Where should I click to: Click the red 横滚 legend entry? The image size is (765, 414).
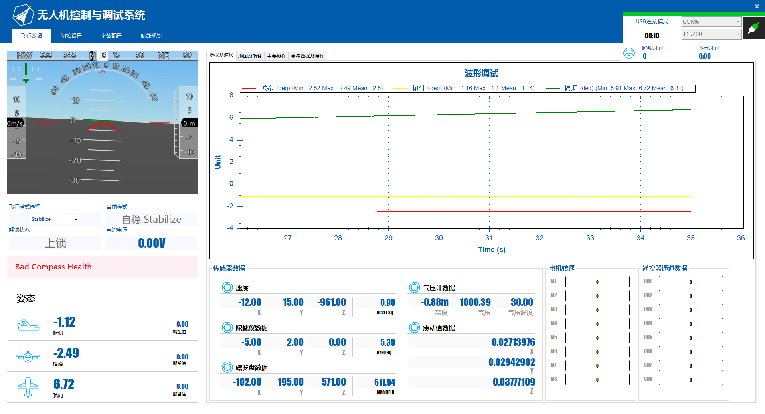coord(312,88)
